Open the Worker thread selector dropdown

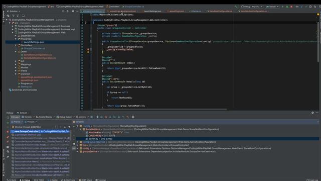[x=34, y=127]
